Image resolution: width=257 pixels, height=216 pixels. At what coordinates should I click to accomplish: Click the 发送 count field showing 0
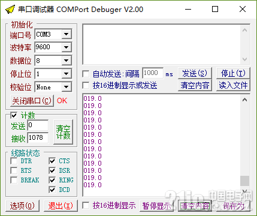38,125
